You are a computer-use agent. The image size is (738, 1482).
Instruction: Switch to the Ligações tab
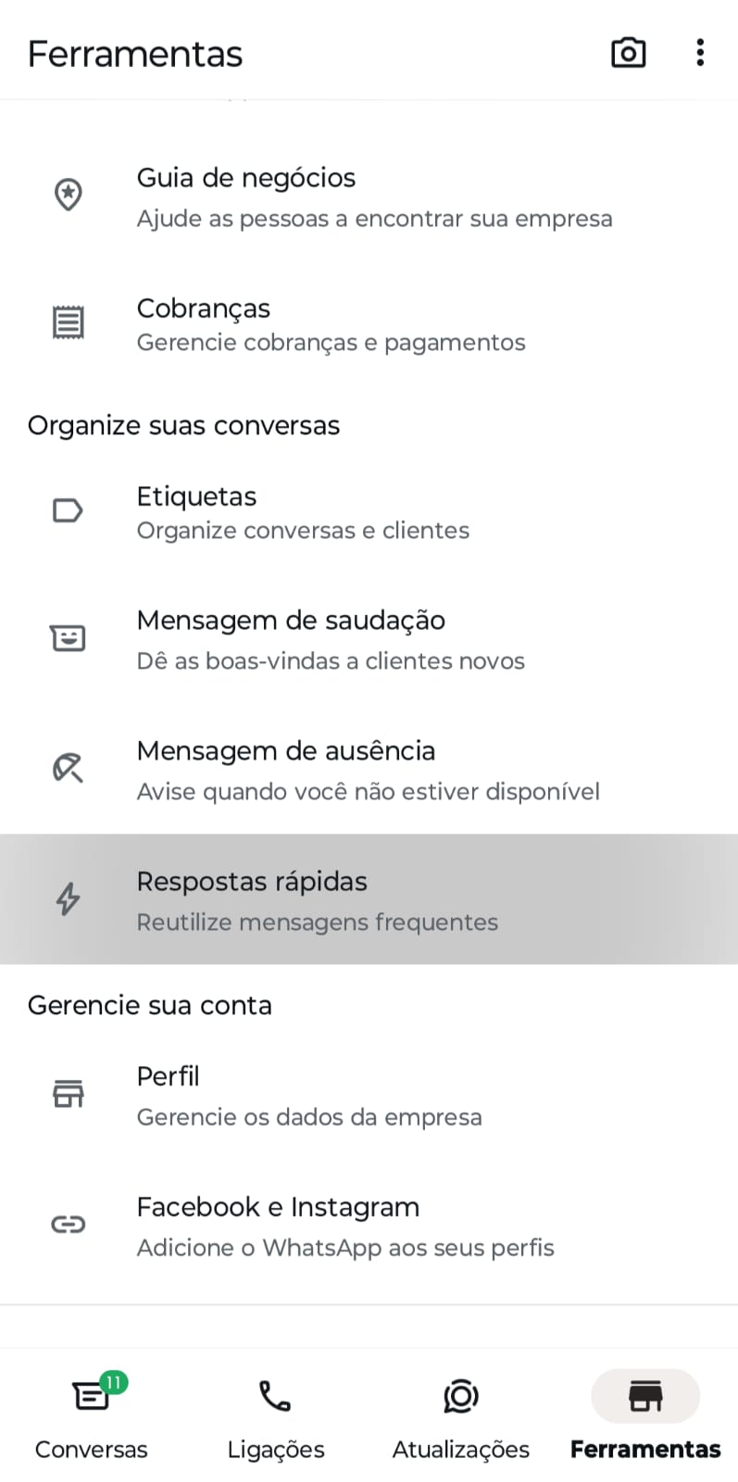(275, 1417)
